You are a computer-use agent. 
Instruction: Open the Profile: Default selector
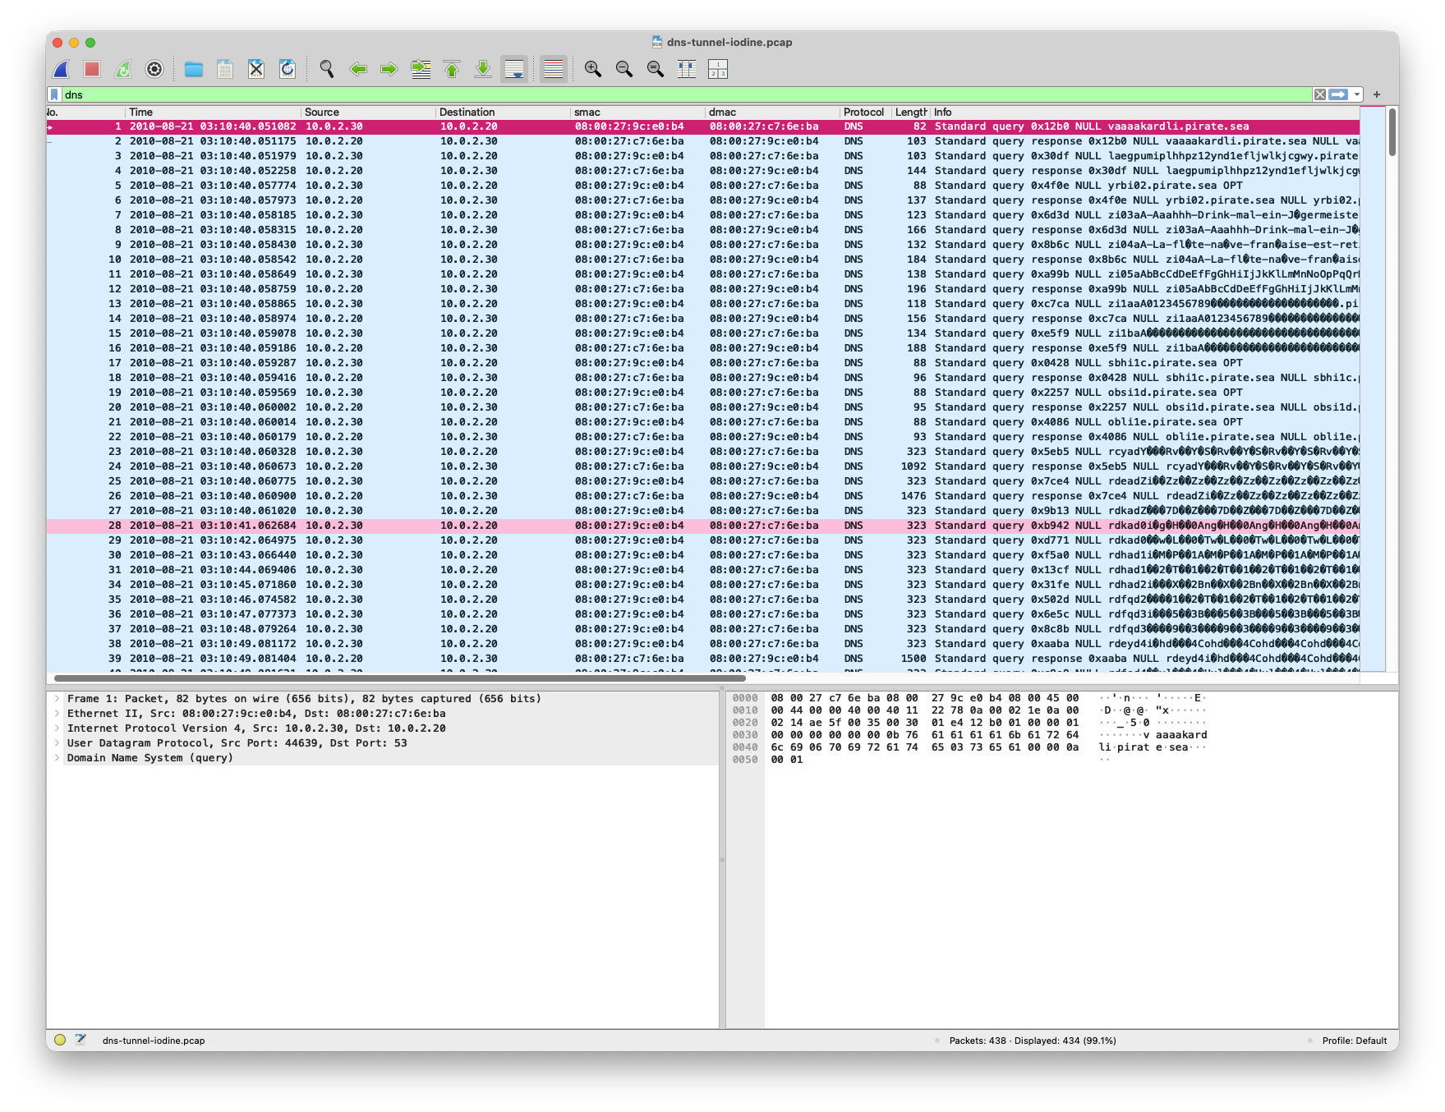pos(1355,1041)
